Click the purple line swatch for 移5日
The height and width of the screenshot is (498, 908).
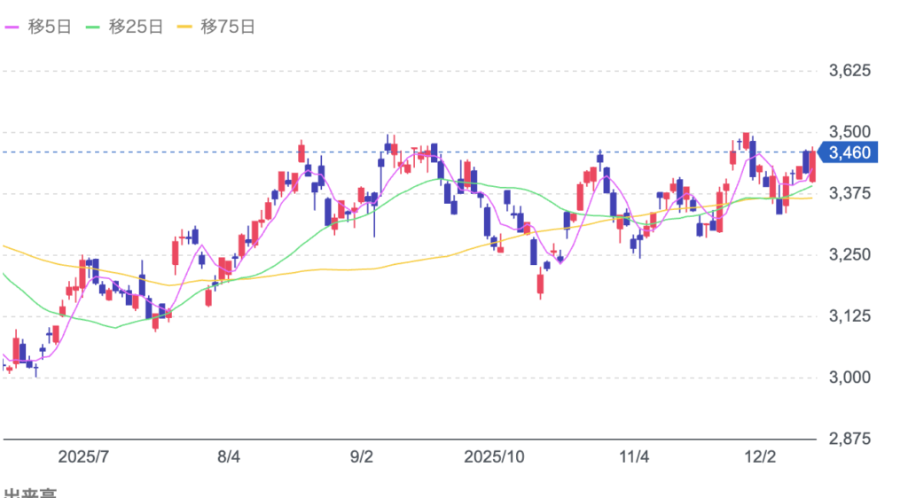click(x=13, y=27)
